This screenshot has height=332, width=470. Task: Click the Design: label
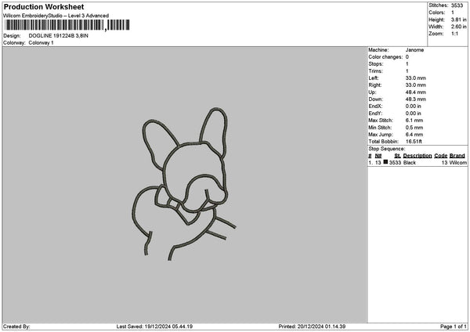(x=12, y=36)
